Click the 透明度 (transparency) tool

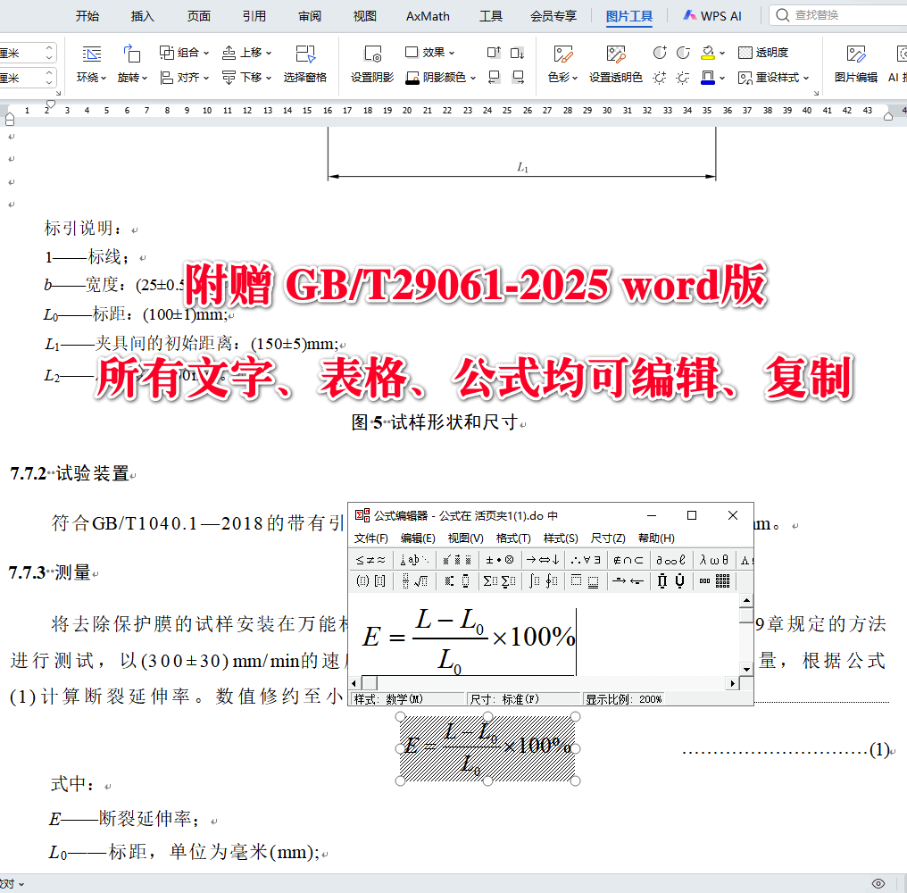[763, 52]
